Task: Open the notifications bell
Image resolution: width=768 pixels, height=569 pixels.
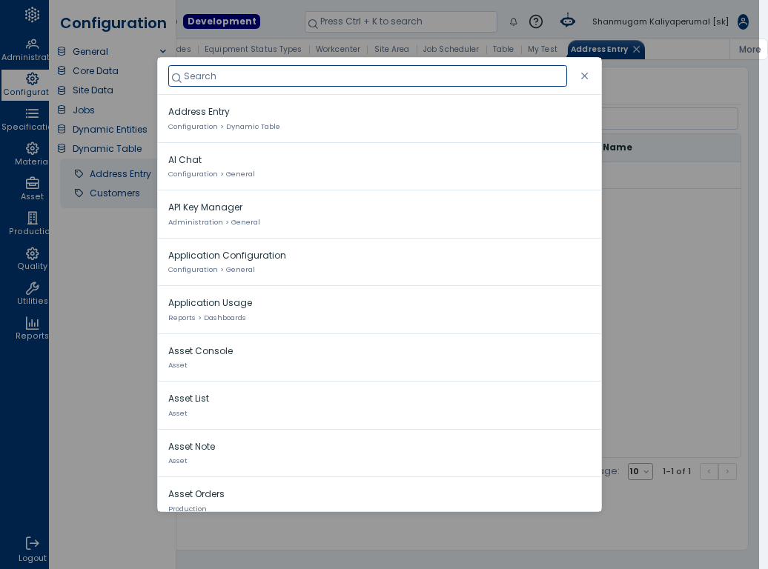Action: coord(513,21)
